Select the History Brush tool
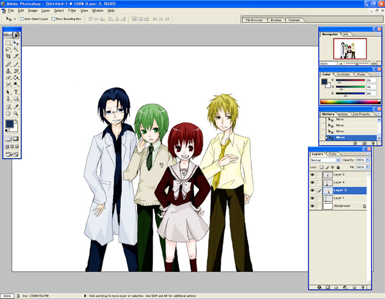This screenshot has width=385, height=299. click(16, 71)
